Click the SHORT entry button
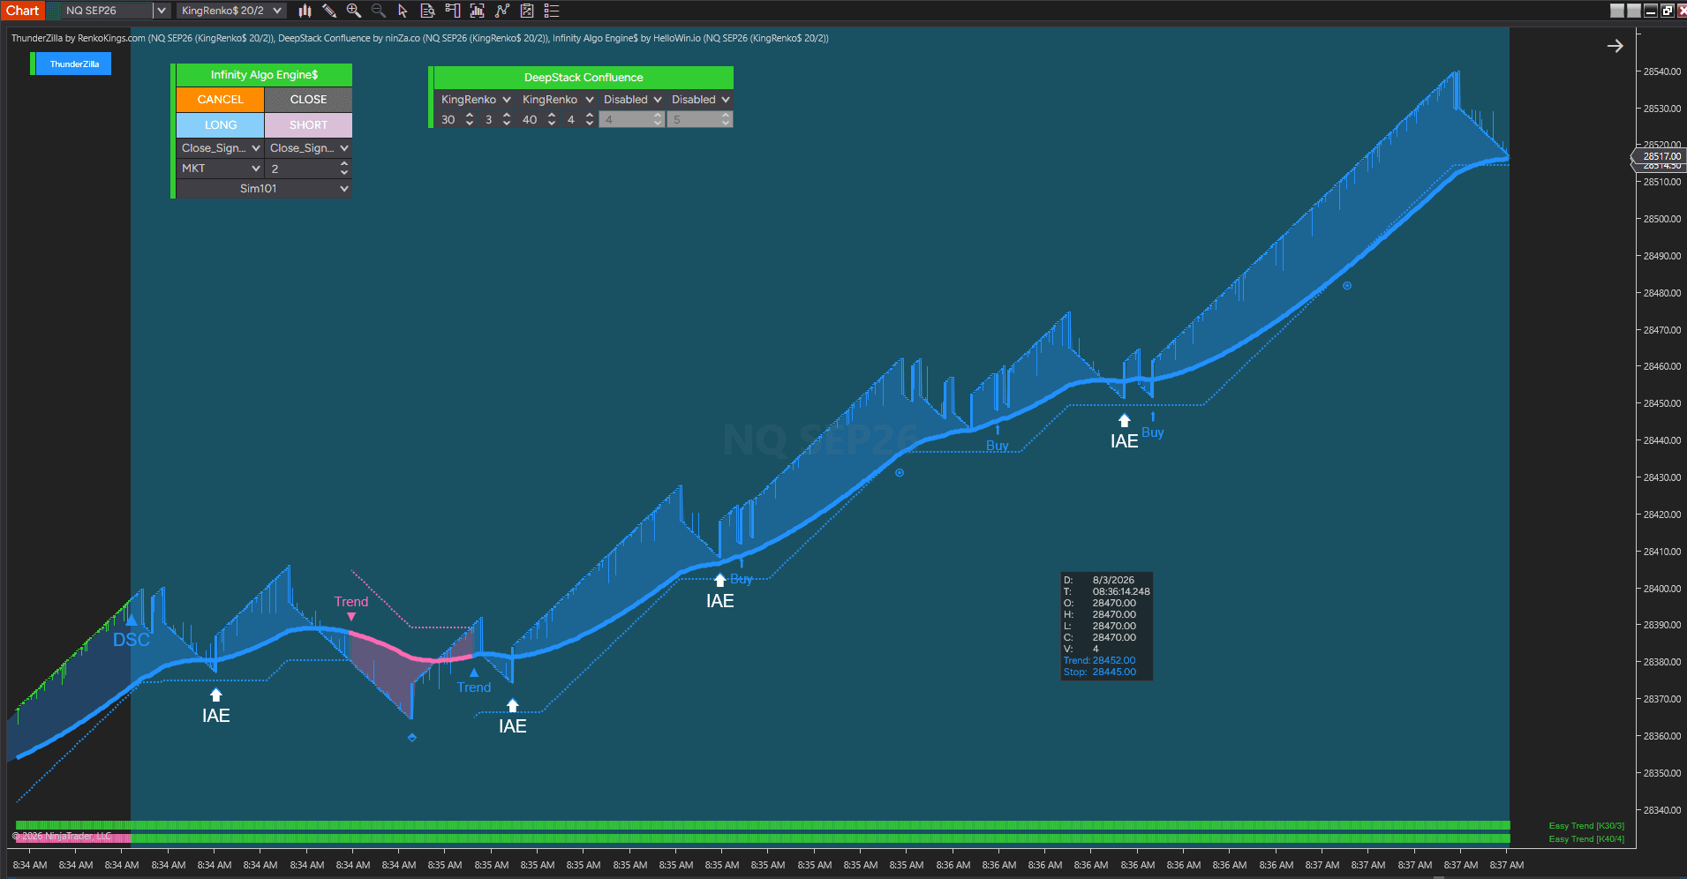The image size is (1687, 879). click(308, 124)
